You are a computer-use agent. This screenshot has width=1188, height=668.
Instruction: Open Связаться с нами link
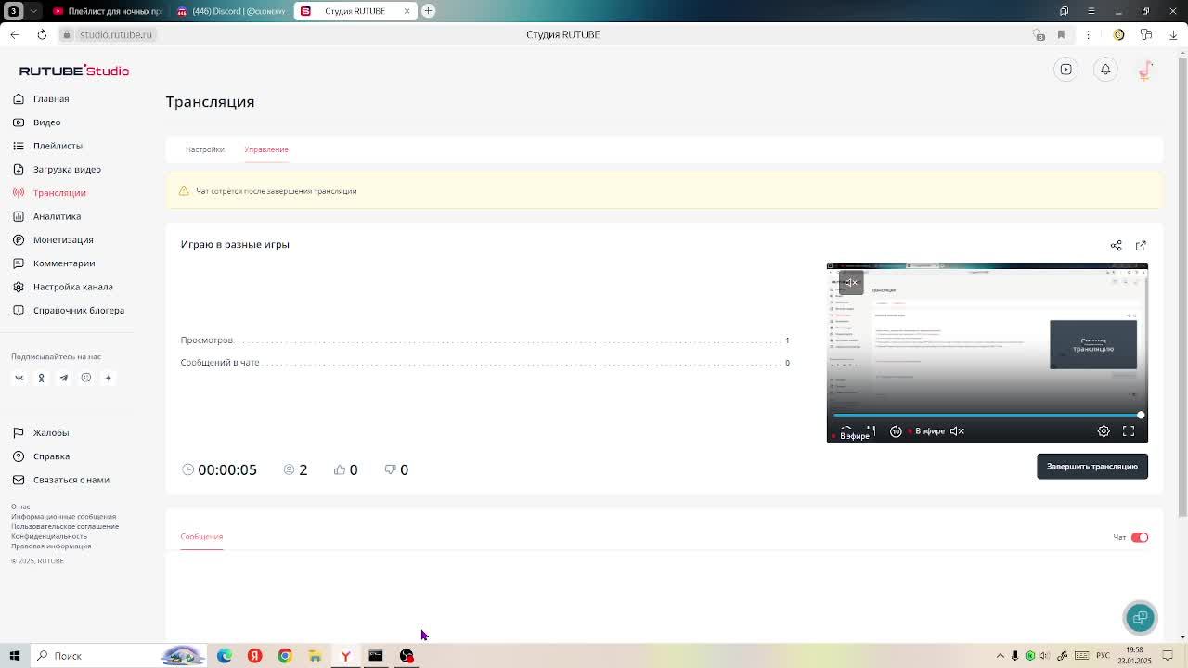point(71,480)
